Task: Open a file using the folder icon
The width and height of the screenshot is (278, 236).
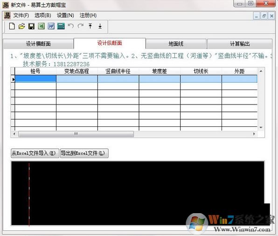Action: point(21,26)
